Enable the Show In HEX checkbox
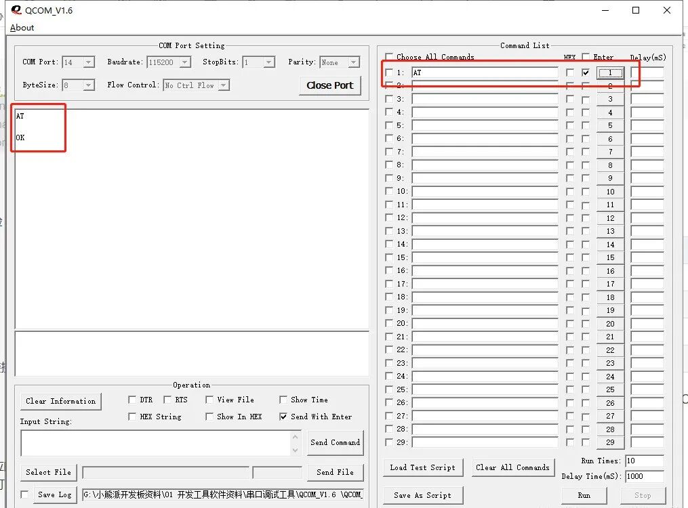This screenshot has width=688, height=508. 209,417
